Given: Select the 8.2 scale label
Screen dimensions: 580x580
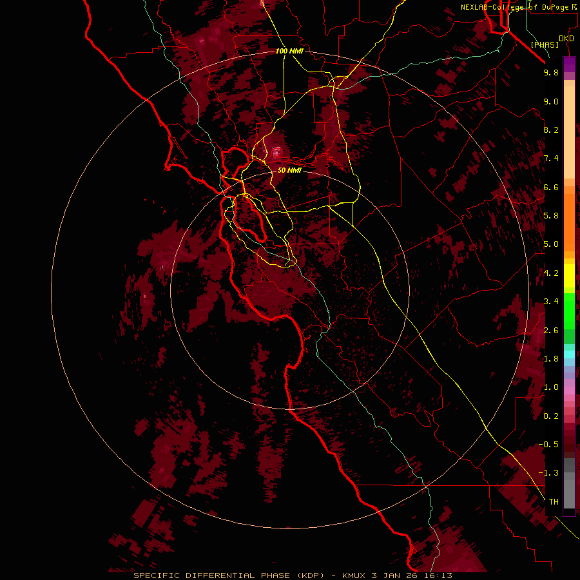Looking at the screenshot, I should (551, 130).
